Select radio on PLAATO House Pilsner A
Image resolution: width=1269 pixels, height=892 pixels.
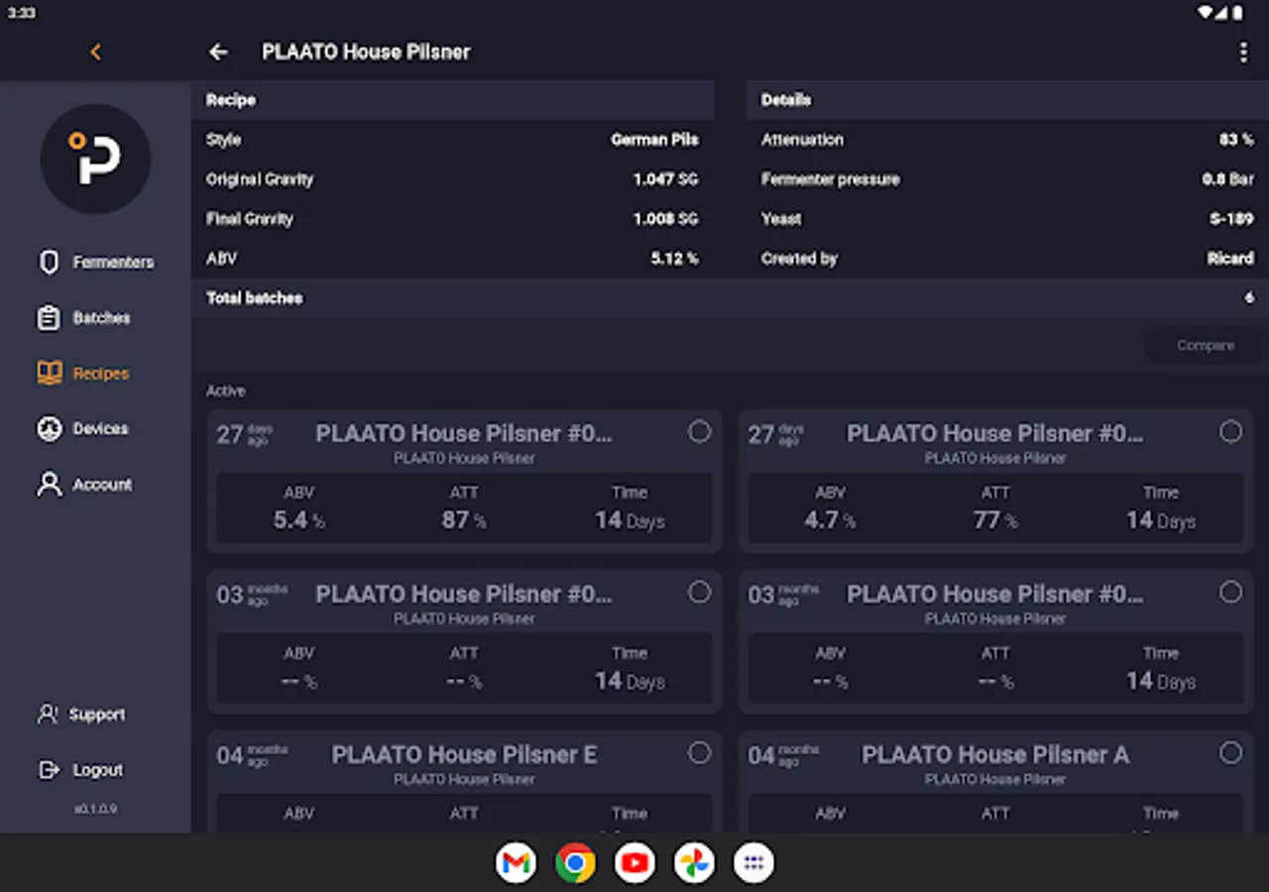coord(1230,752)
